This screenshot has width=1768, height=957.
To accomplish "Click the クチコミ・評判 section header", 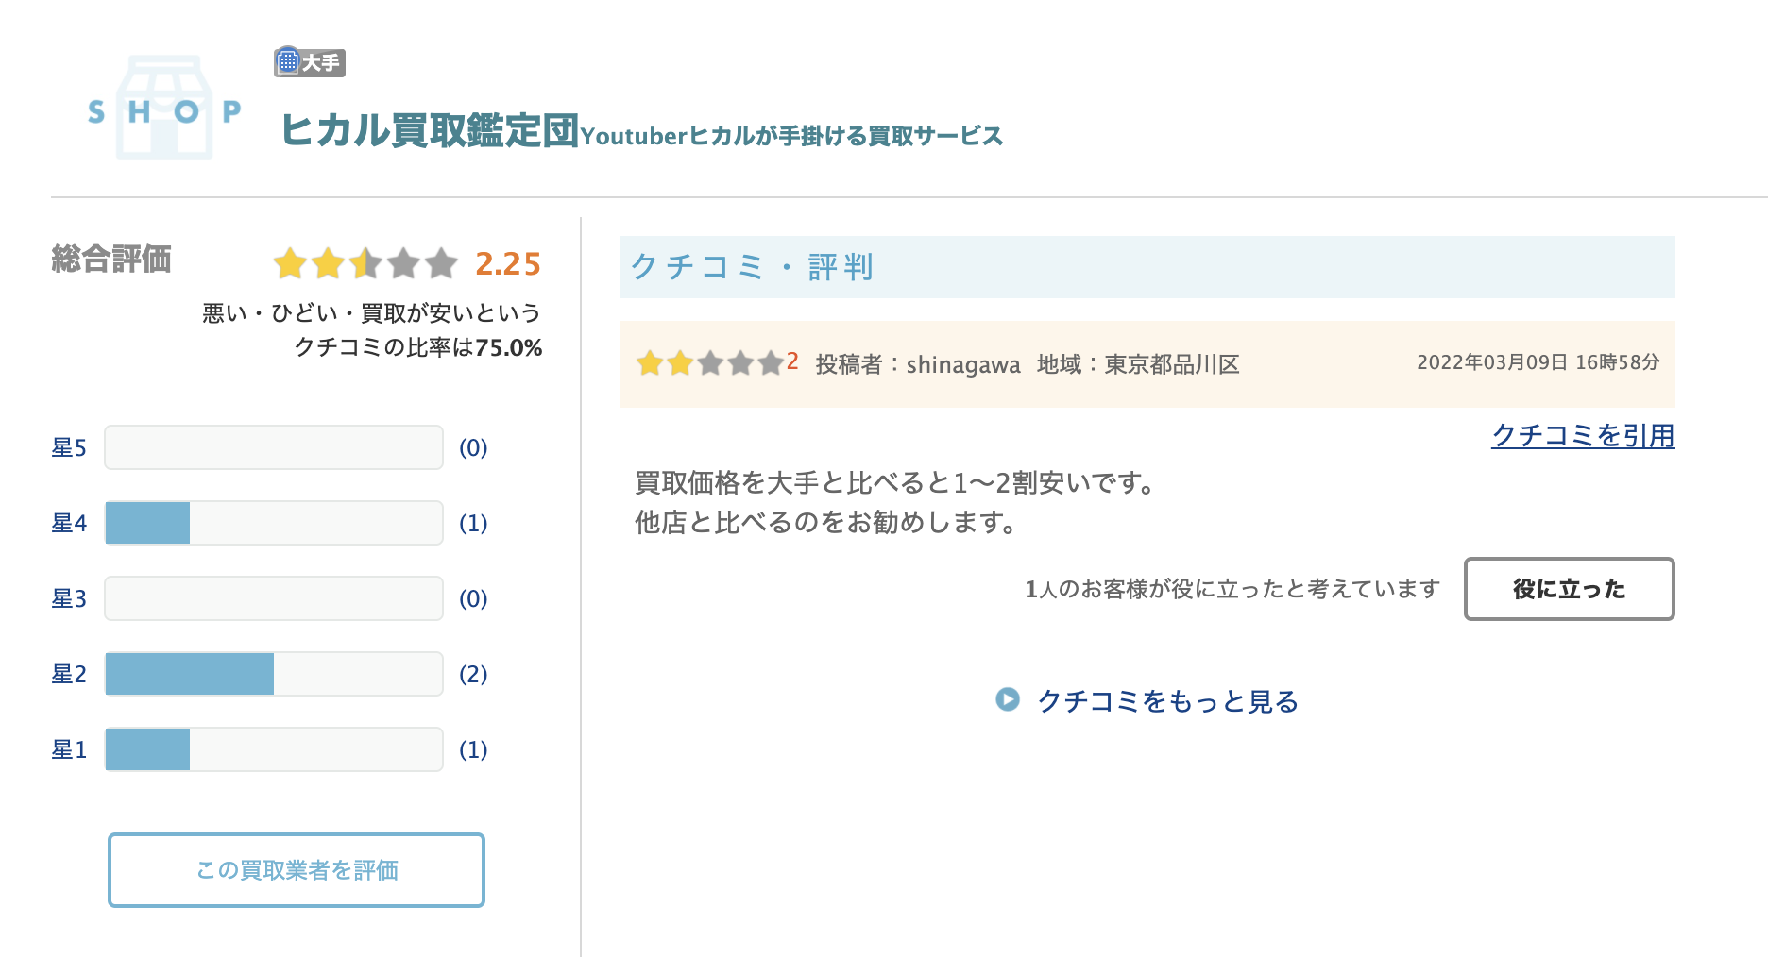I will [x=1147, y=267].
